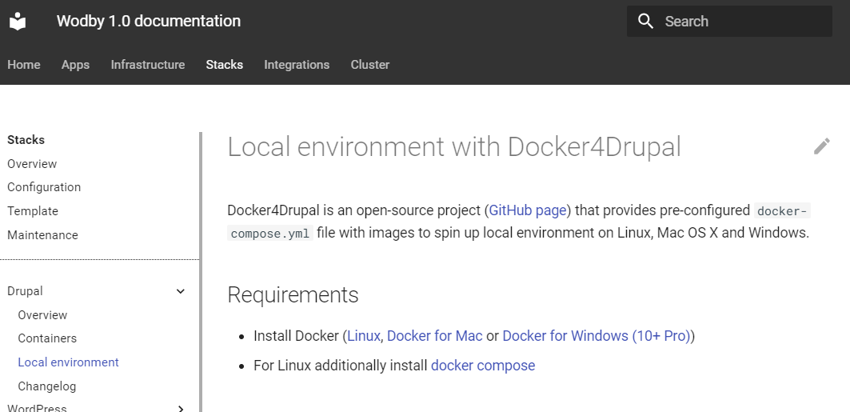This screenshot has width=850, height=412.
Task: Open Stacks Overview in sidebar
Action: pyautogui.click(x=32, y=164)
